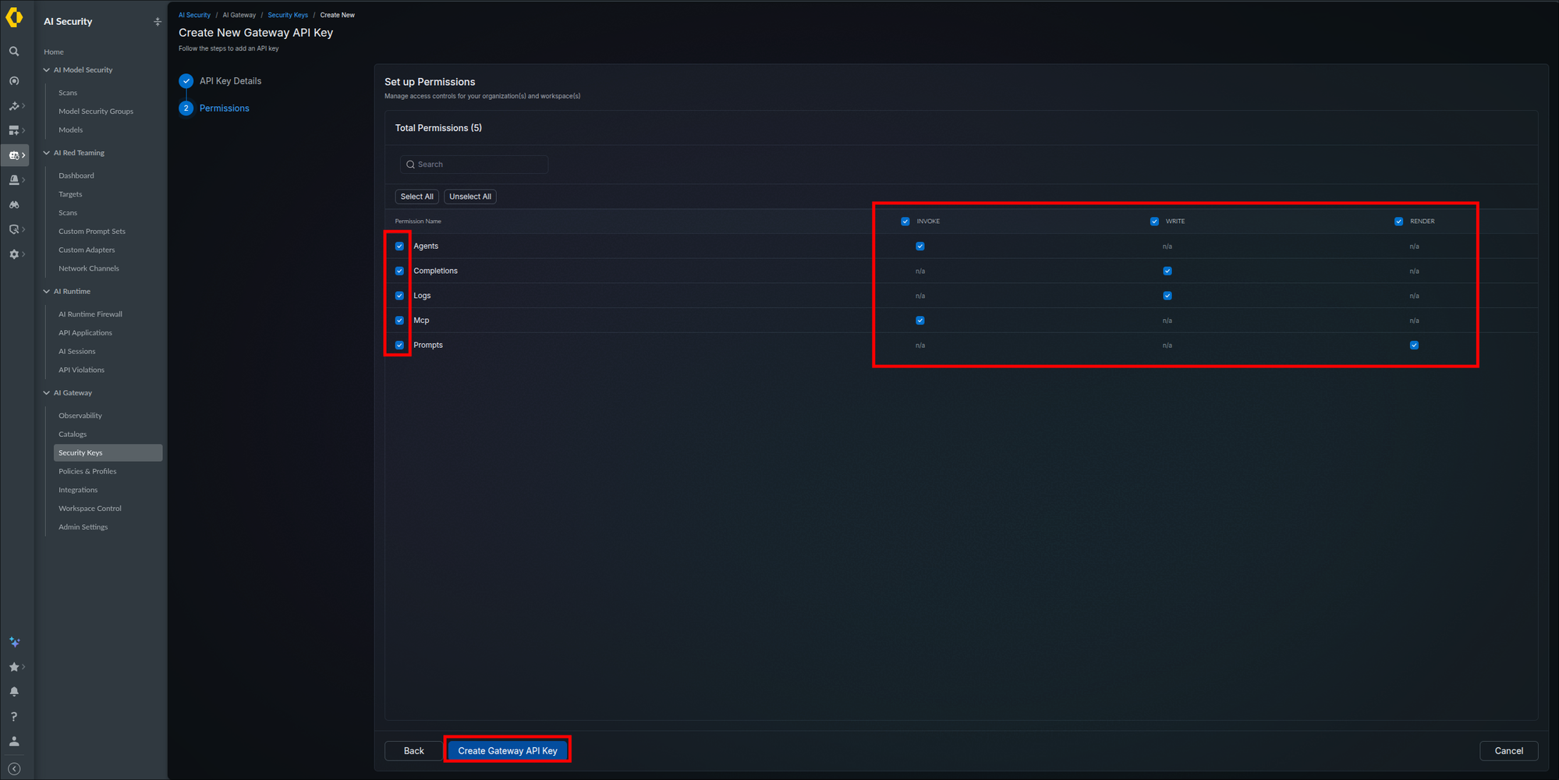Screen dimensions: 1559x780
Task: Open AI Security breadcrumb link
Action: [x=194, y=15]
